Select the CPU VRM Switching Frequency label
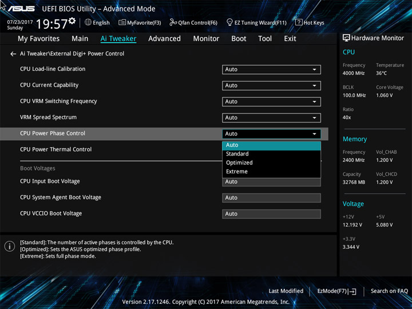Viewport: 412px width, 309px height. pos(58,101)
